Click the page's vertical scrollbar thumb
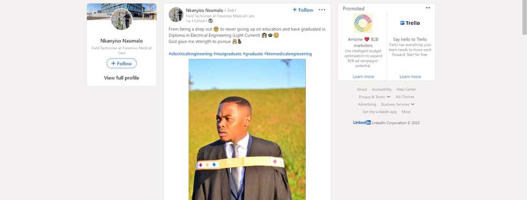 [x=524, y=19]
